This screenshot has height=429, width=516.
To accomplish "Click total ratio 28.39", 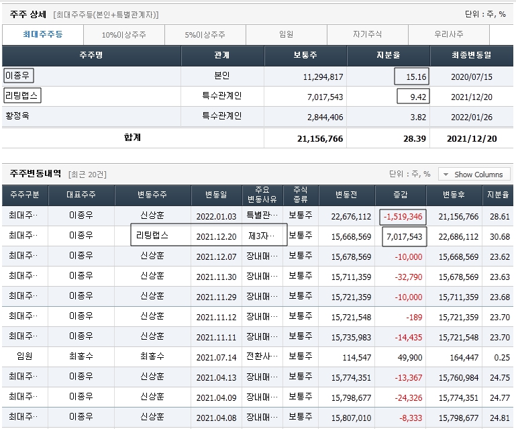I will [x=415, y=139].
